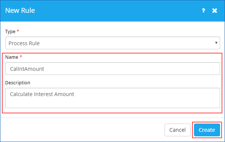Open the Type dropdown showing Process Rule

pos(113,43)
